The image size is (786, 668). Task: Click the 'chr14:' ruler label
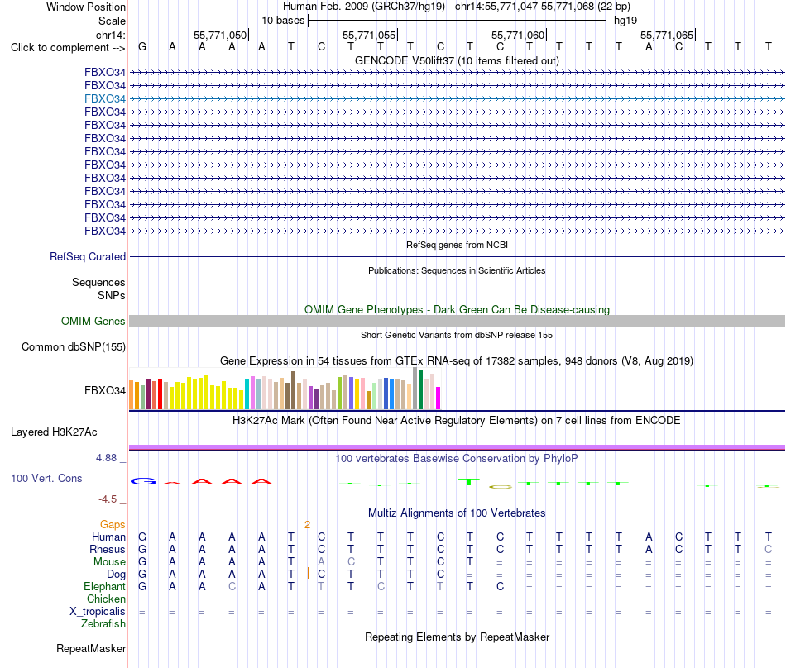(x=111, y=35)
